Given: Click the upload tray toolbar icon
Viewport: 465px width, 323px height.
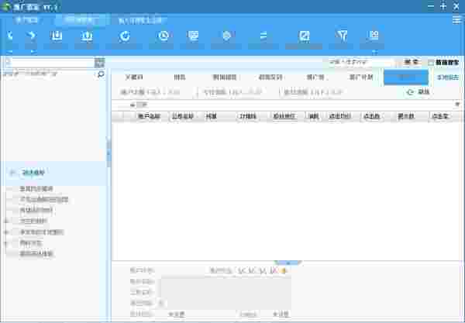Looking at the screenshot, I should 87,36.
